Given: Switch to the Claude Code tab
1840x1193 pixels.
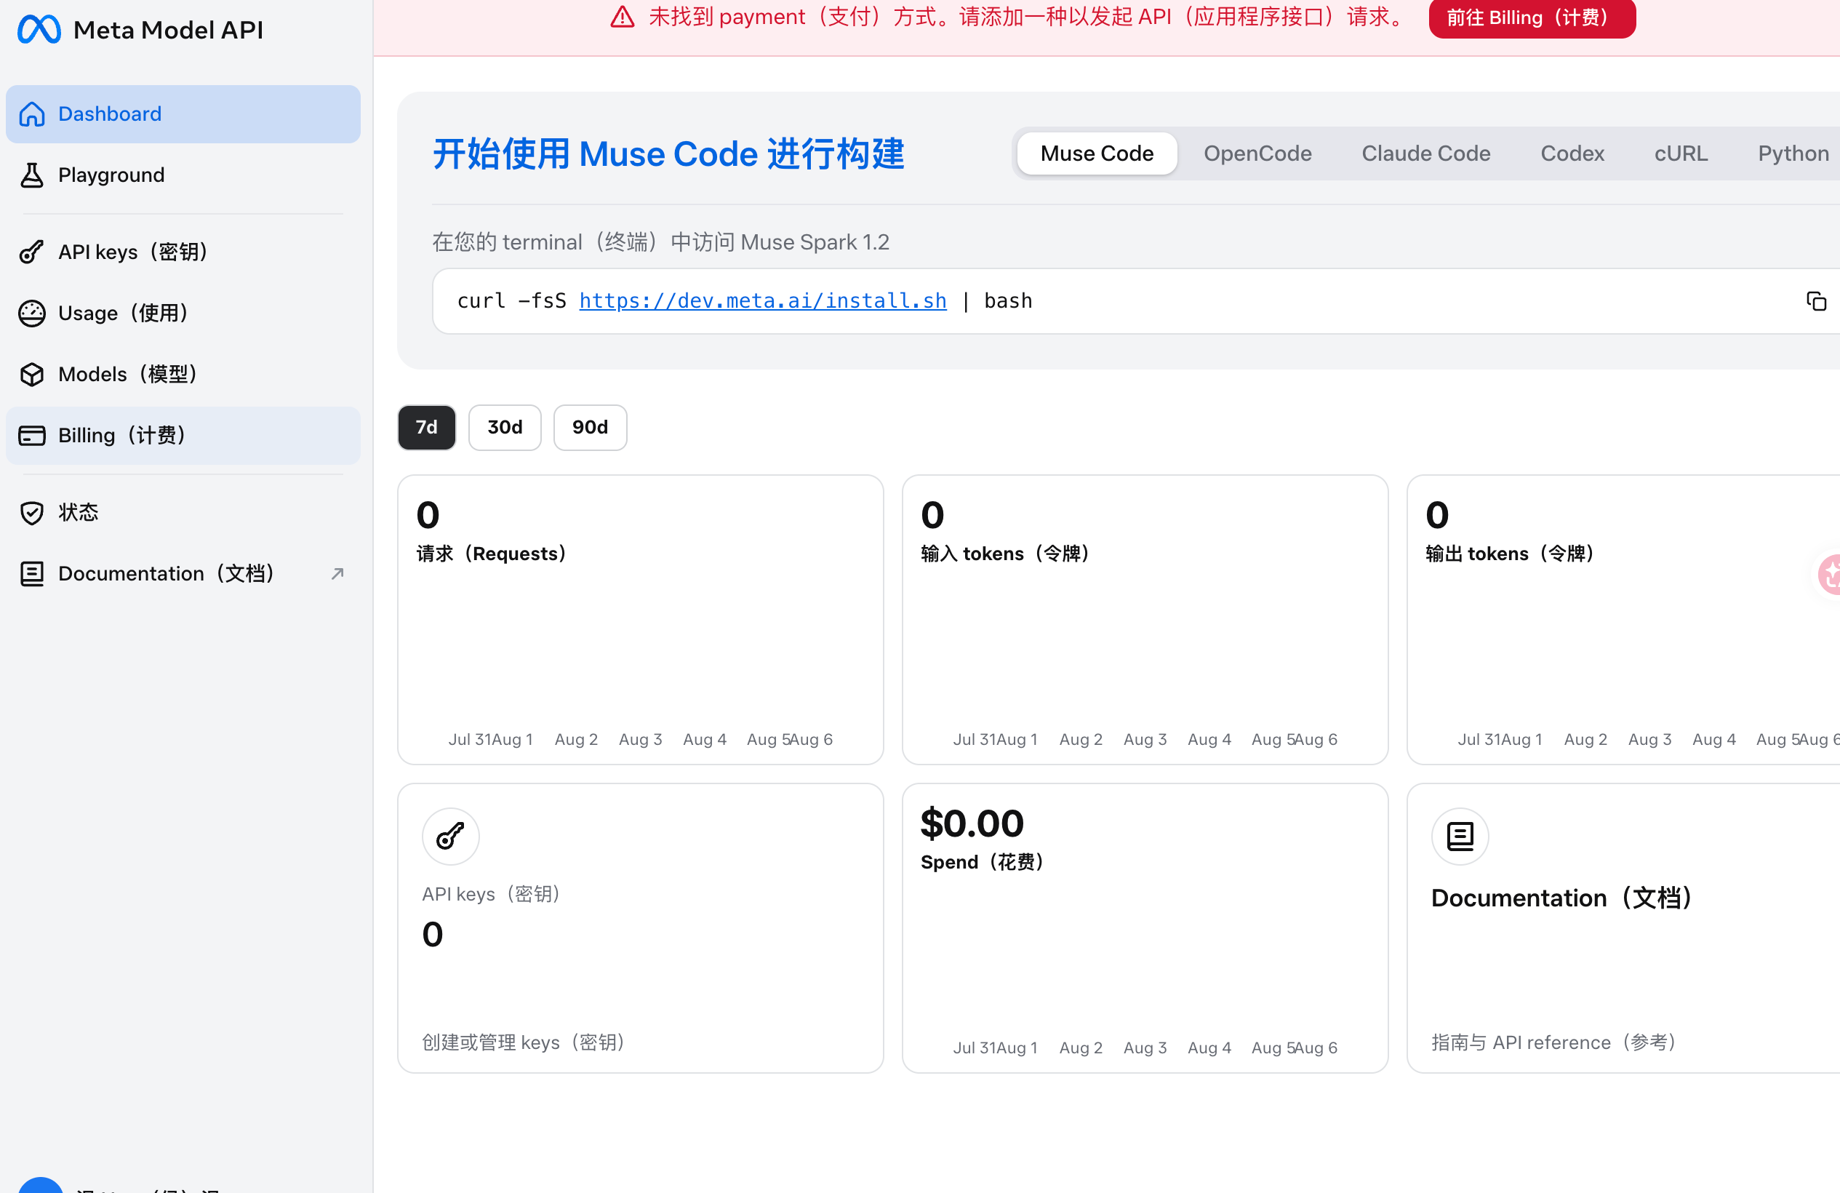Looking at the screenshot, I should 1425,153.
